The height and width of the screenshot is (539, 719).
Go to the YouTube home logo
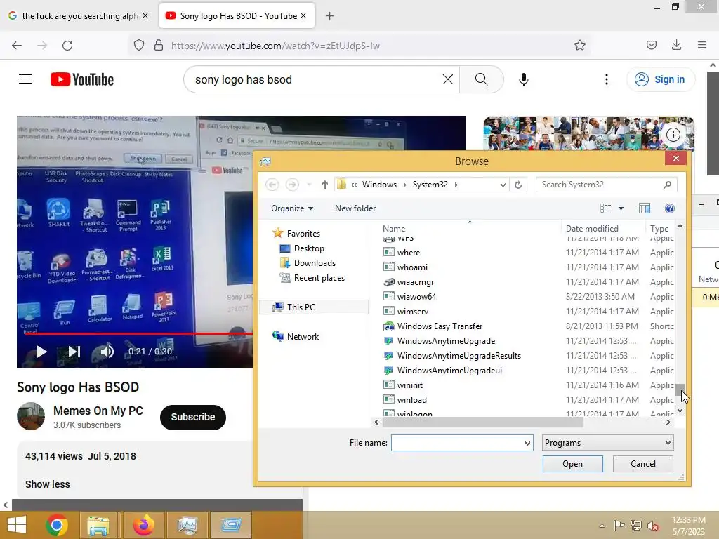(82, 79)
